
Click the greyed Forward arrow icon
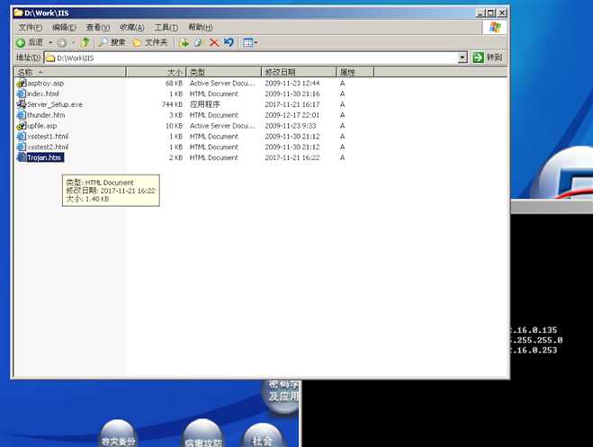click(62, 42)
